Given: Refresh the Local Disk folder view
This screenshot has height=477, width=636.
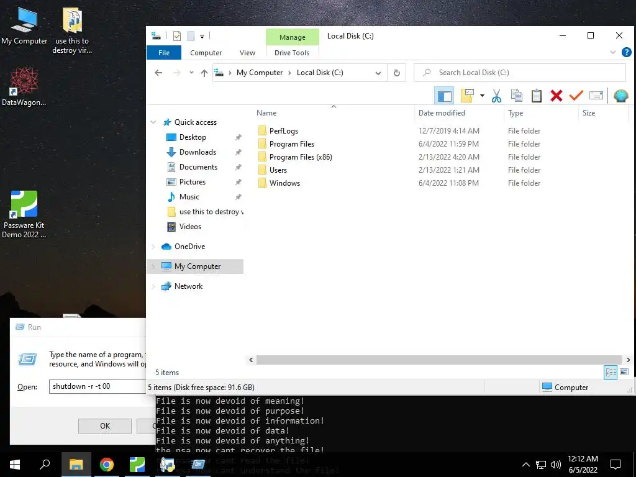Looking at the screenshot, I should coord(397,73).
